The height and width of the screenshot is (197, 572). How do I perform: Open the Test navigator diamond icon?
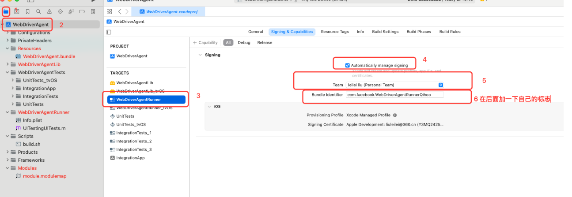coord(60,11)
